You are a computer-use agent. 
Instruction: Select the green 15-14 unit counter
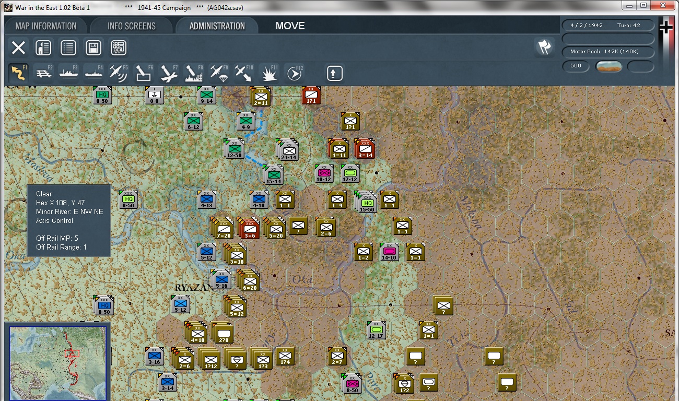click(274, 175)
